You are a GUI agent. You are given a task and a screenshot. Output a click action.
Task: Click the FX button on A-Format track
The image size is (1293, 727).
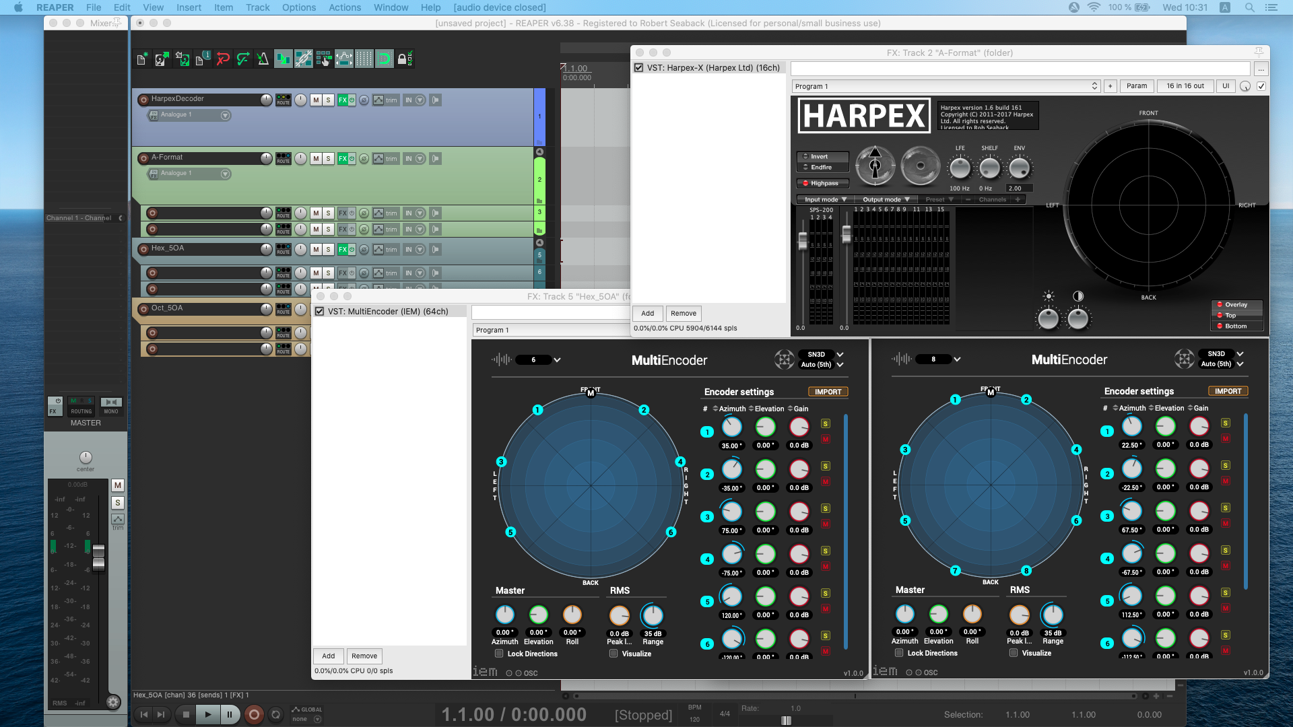point(343,159)
